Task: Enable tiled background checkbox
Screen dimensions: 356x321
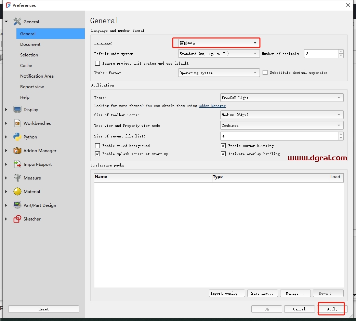Action: pyautogui.click(x=97, y=146)
